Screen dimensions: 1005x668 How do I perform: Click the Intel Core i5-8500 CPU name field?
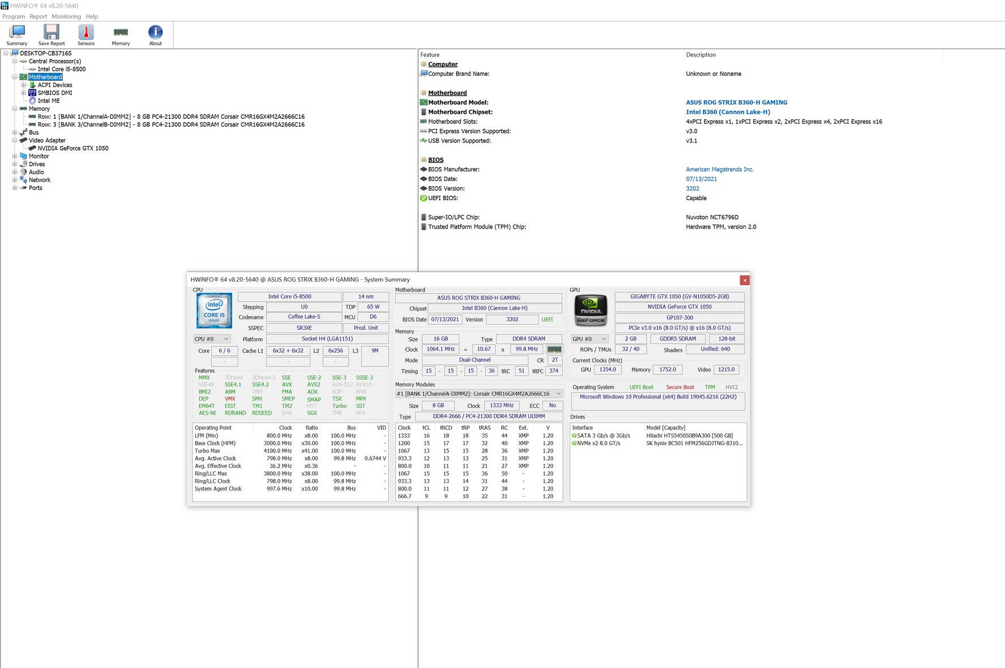click(x=290, y=296)
